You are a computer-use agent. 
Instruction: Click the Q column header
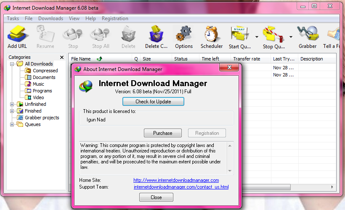[136, 59]
